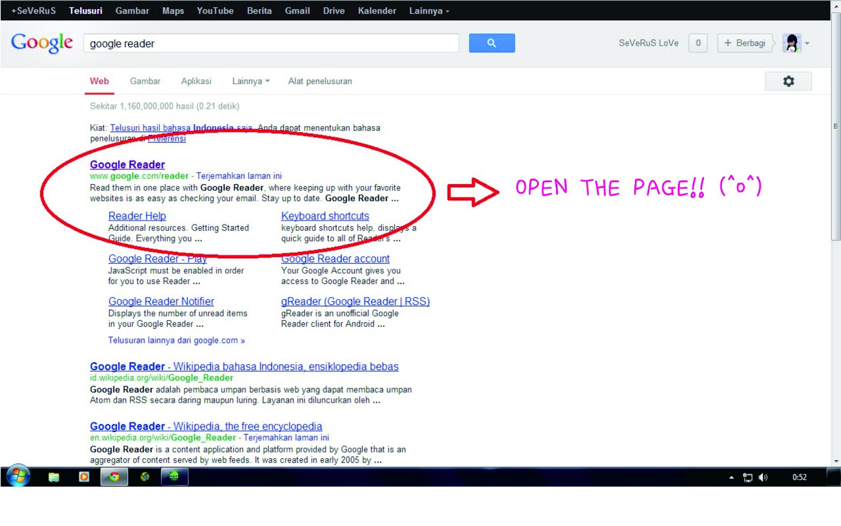Open Alat penelusuran search tools
The image size is (841, 526).
click(320, 81)
